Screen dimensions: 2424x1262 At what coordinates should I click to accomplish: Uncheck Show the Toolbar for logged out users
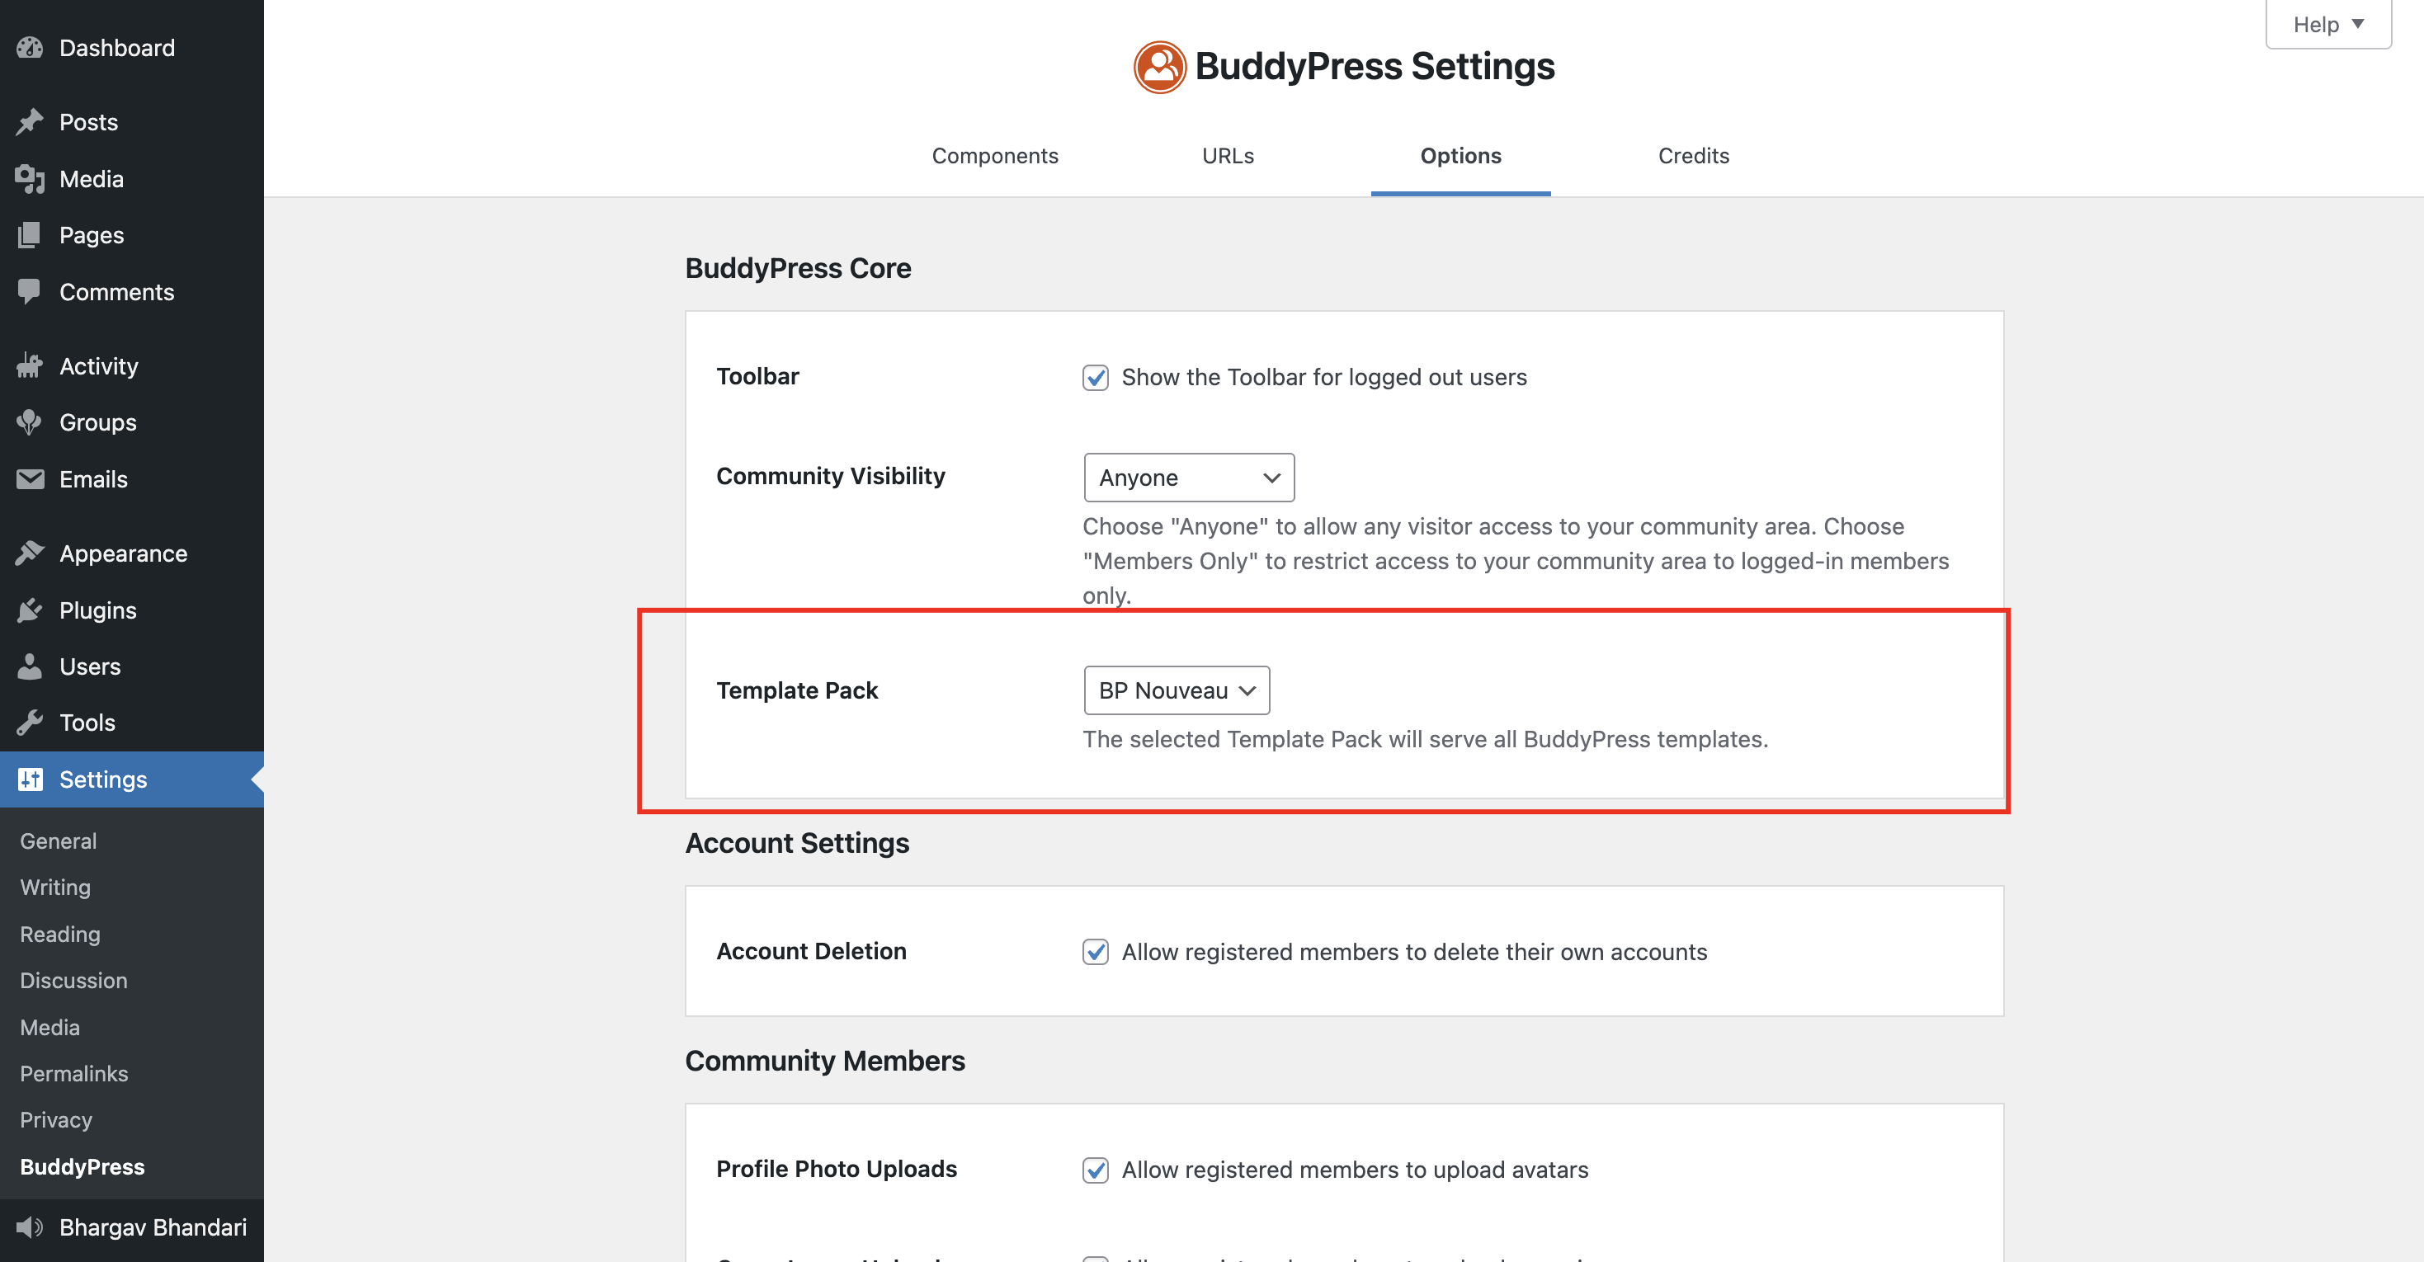(x=1096, y=378)
